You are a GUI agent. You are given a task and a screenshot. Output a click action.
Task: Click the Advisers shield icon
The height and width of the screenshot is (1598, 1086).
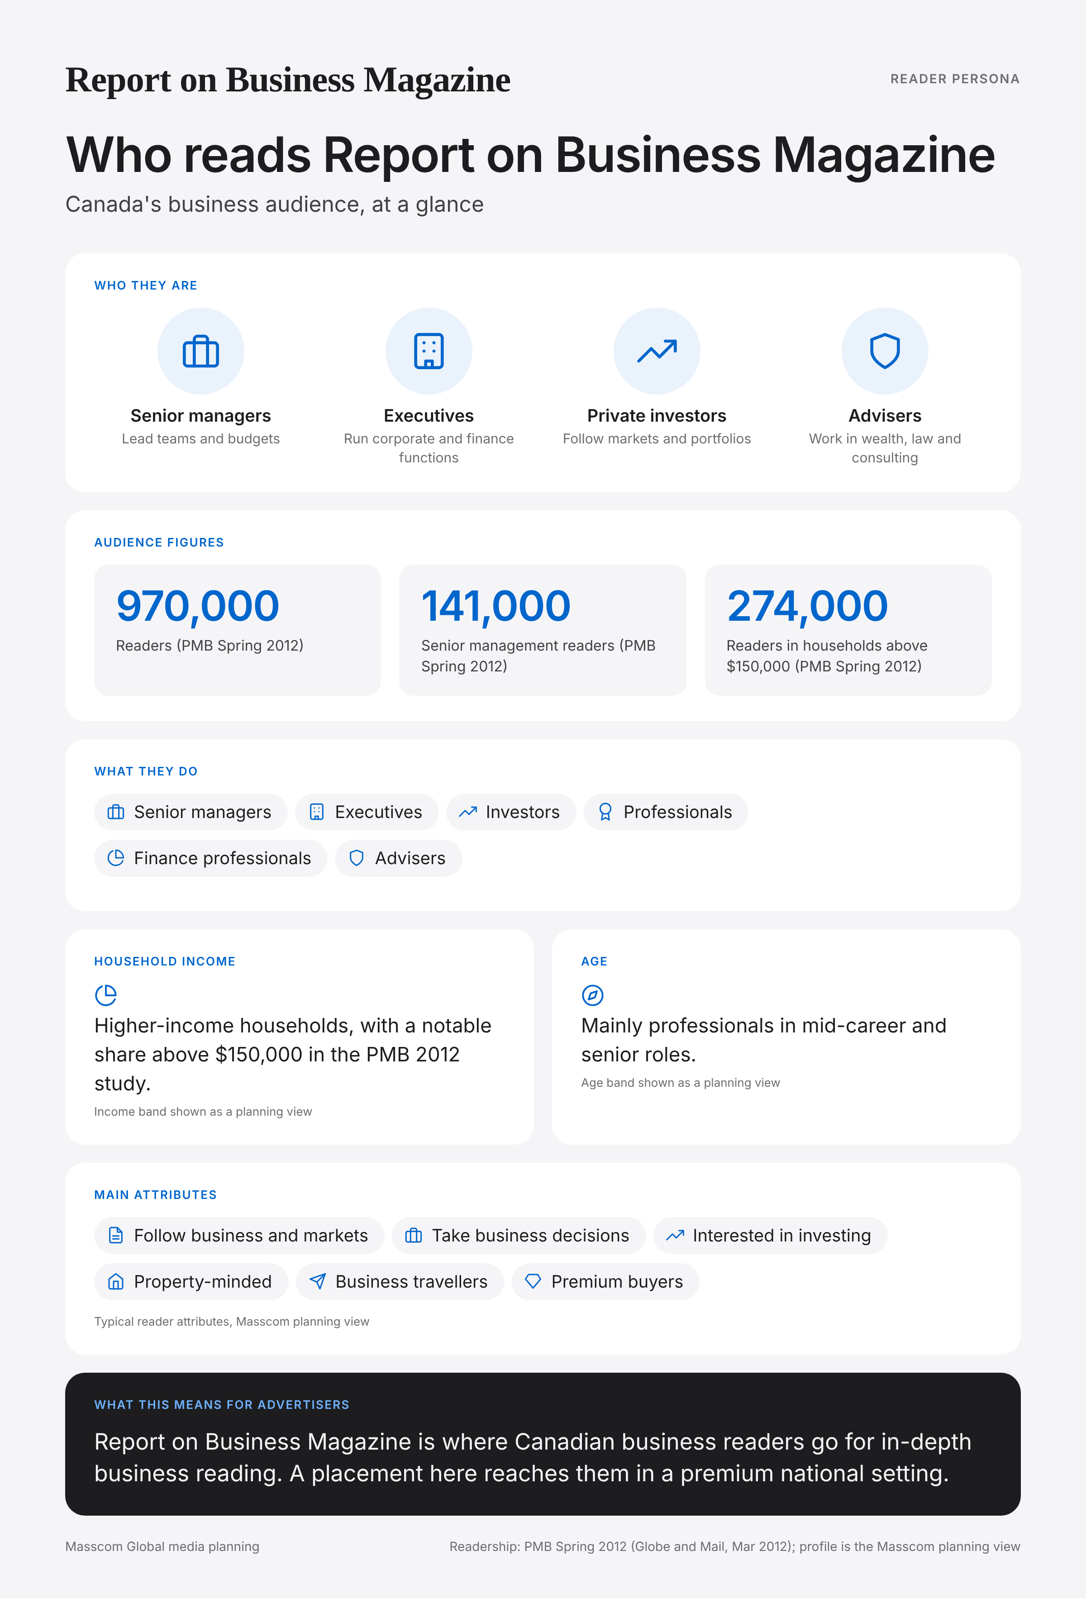[x=885, y=352]
